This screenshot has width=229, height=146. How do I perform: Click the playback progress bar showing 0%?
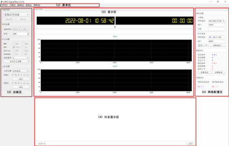(115, 27)
